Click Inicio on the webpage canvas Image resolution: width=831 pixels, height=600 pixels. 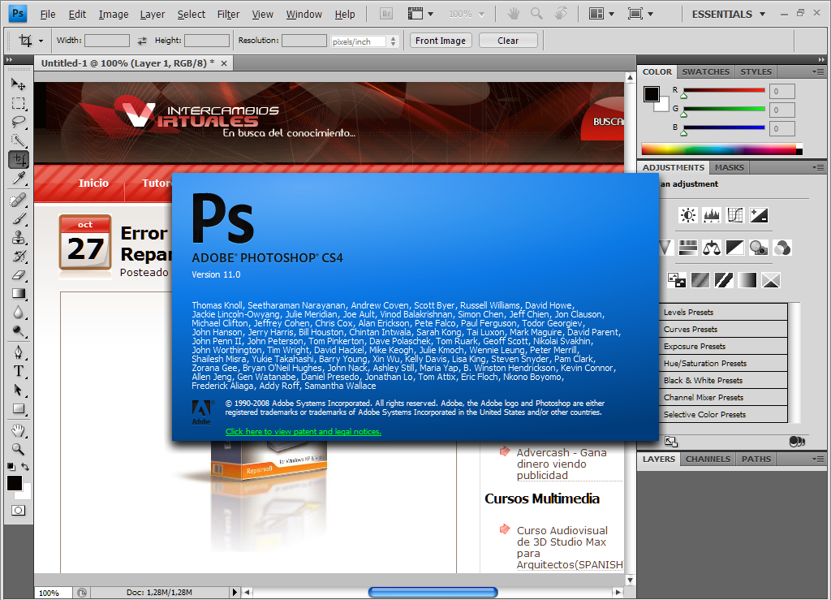tap(94, 183)
